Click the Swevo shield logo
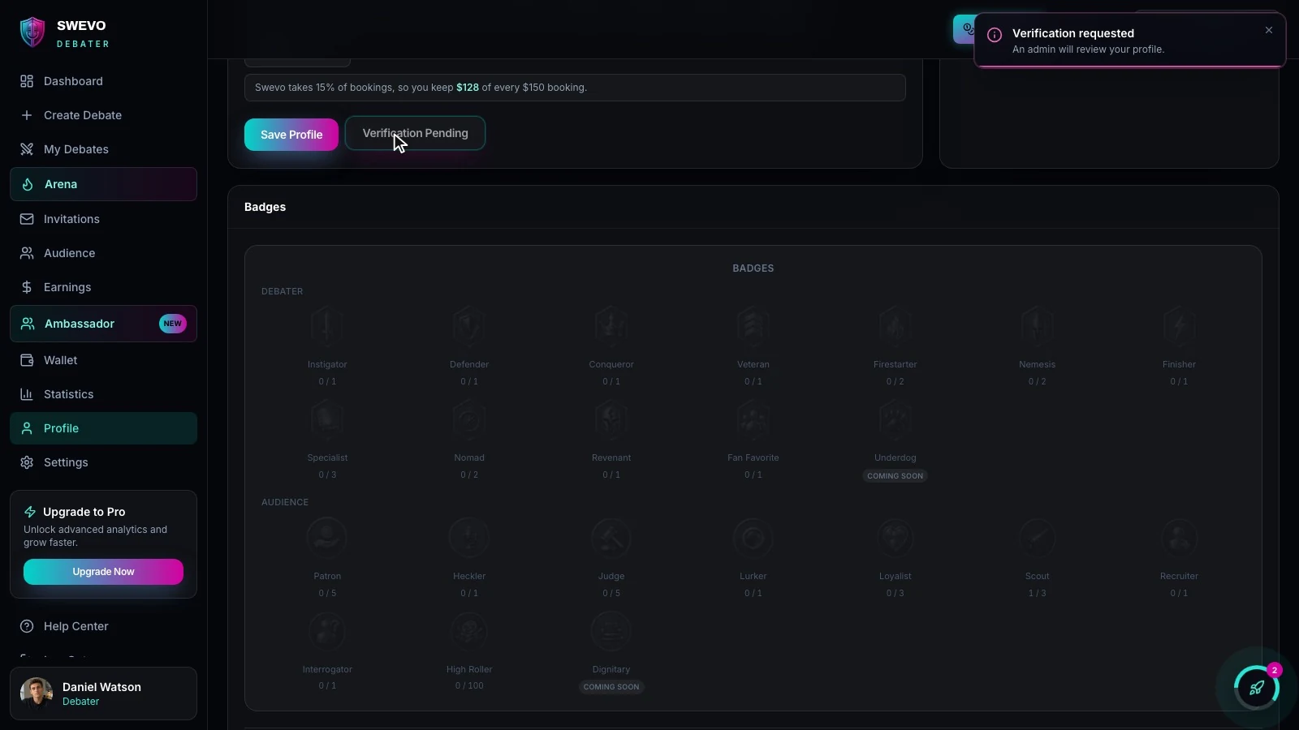The image size is (1299, 730). [32, 32]
